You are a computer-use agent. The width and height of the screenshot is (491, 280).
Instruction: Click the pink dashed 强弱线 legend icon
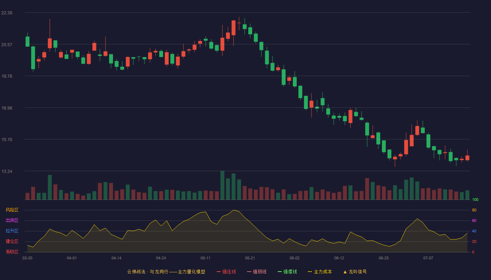pyautogui.click(x=249, y=272)
